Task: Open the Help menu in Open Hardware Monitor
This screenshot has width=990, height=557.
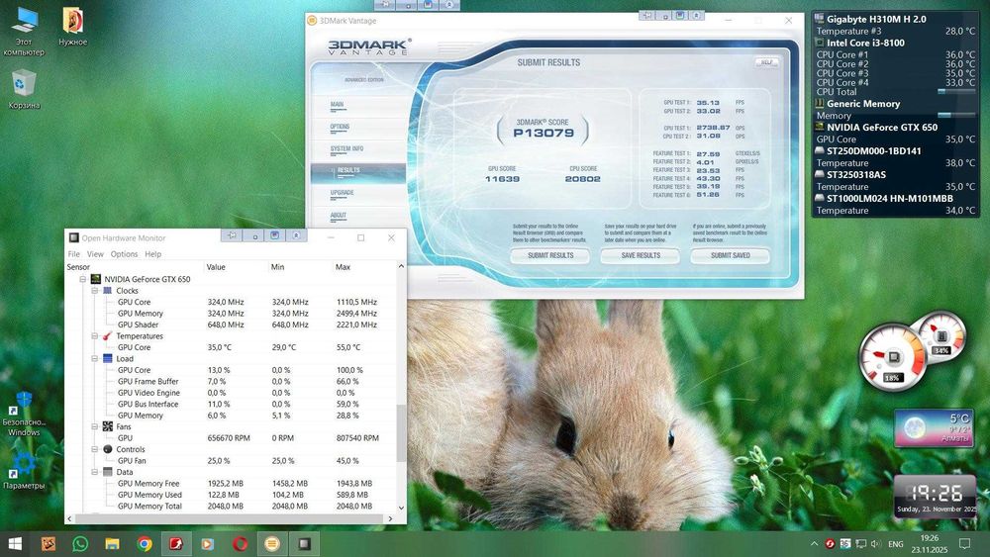Action: pos(152,253)
